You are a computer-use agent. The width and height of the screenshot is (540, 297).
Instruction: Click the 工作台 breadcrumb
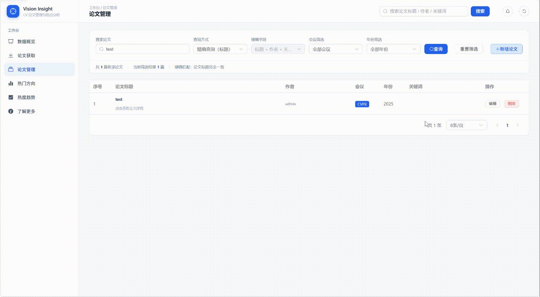coord(94,8)
